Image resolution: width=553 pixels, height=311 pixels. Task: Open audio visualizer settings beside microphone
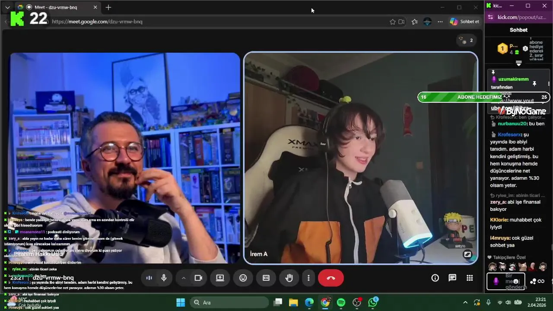(149, 278)
